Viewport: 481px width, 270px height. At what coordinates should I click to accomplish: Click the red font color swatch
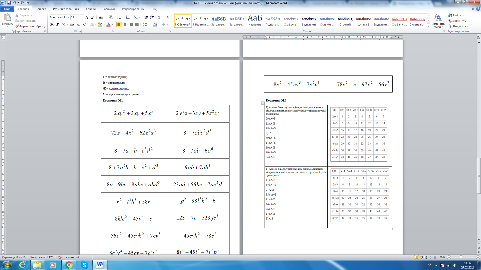pos(108,24)
